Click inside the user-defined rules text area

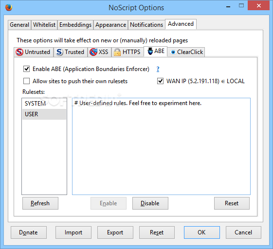point(161,146)
